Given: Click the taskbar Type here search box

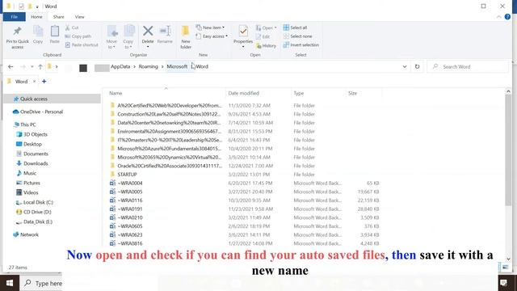Looking at the screenshot, I should coord(41,283).
